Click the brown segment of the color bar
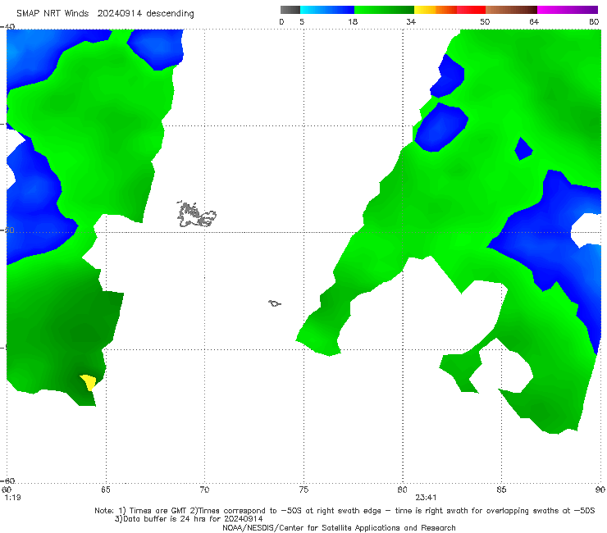 tap(511, 10)
